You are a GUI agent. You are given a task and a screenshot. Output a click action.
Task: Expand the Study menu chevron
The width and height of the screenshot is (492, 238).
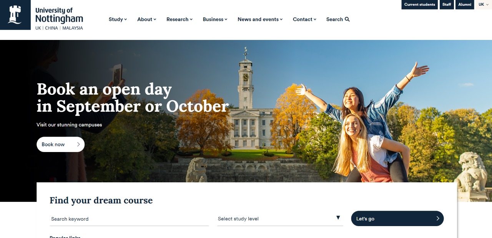click(125, 20)
